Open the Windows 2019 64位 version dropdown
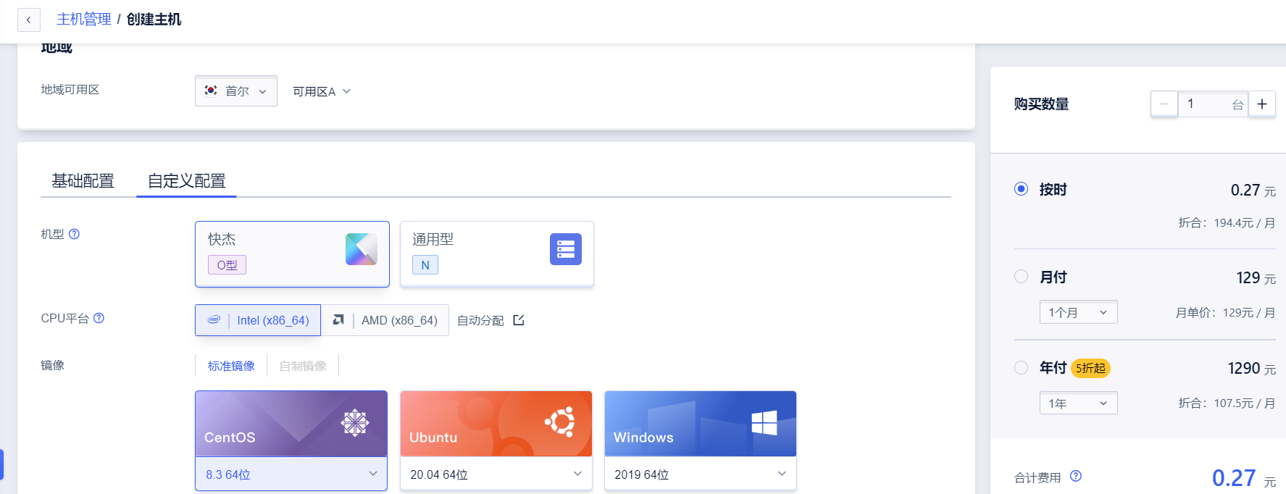 701,474
